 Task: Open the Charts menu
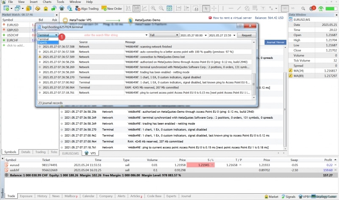(x=47, y=2)
